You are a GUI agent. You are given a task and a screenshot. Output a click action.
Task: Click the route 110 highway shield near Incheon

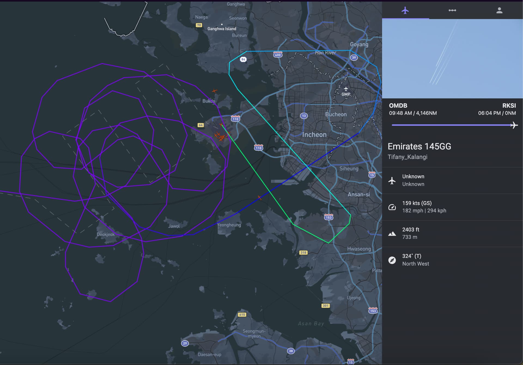[259, 148]
